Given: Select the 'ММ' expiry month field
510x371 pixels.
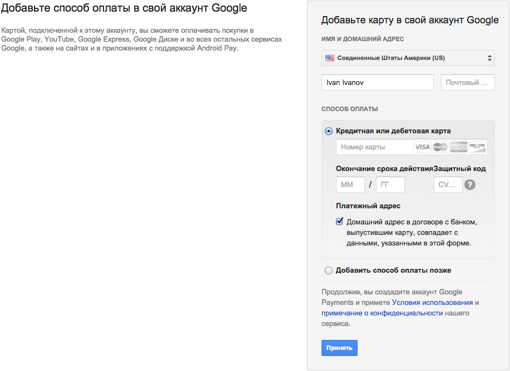Looking at the screenshot, I should tap(350, 185).
